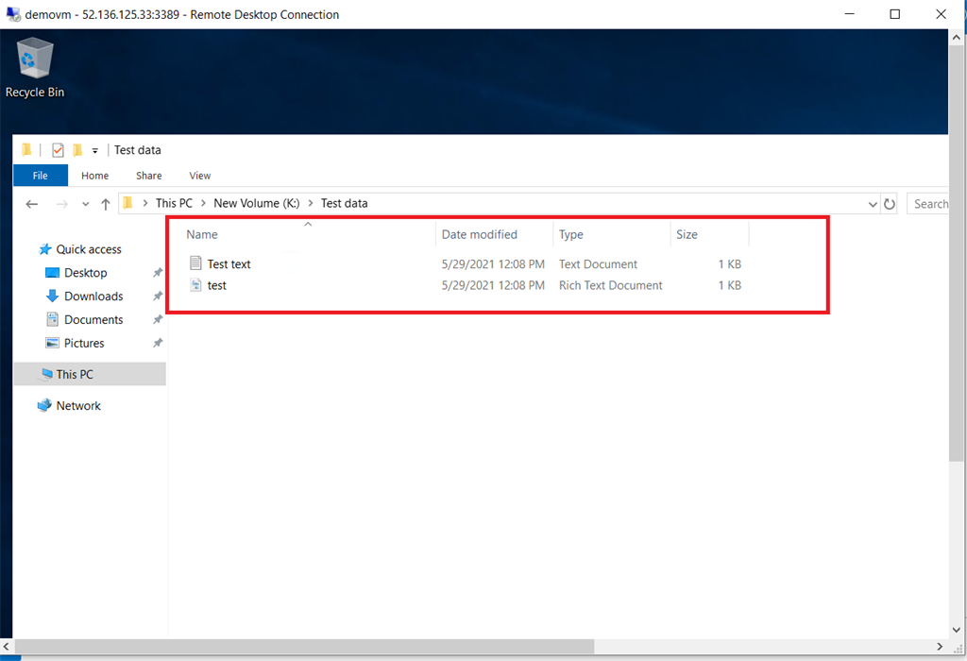This screenshot has height=661, width=967.
Task: Open the recent locations chevron beside navigation arrows
Action: 85,203
